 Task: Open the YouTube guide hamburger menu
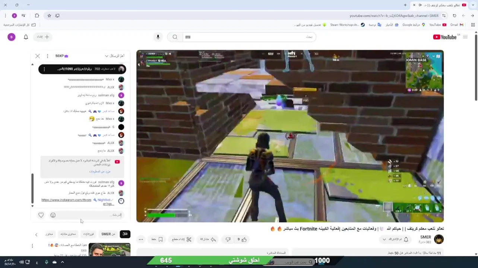(465, 37)
